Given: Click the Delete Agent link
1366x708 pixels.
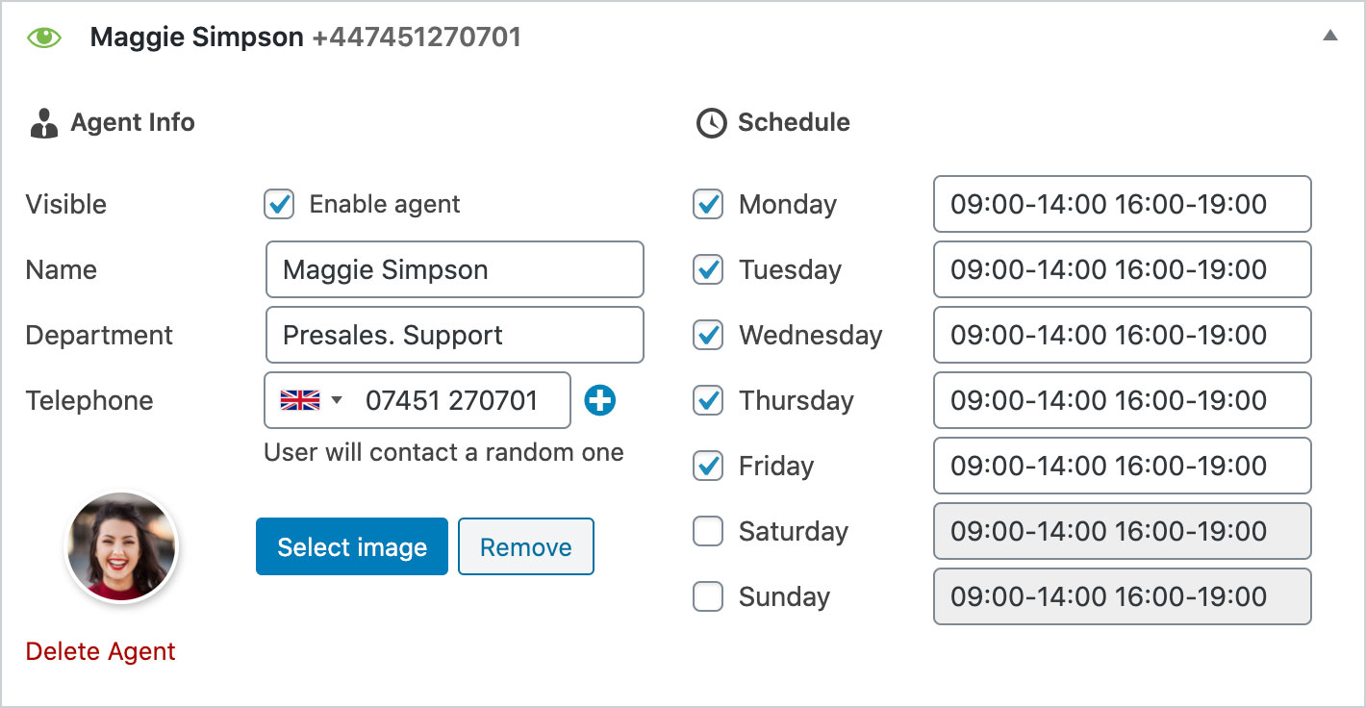Looking at the screenshot, I should tap(100, 651).
